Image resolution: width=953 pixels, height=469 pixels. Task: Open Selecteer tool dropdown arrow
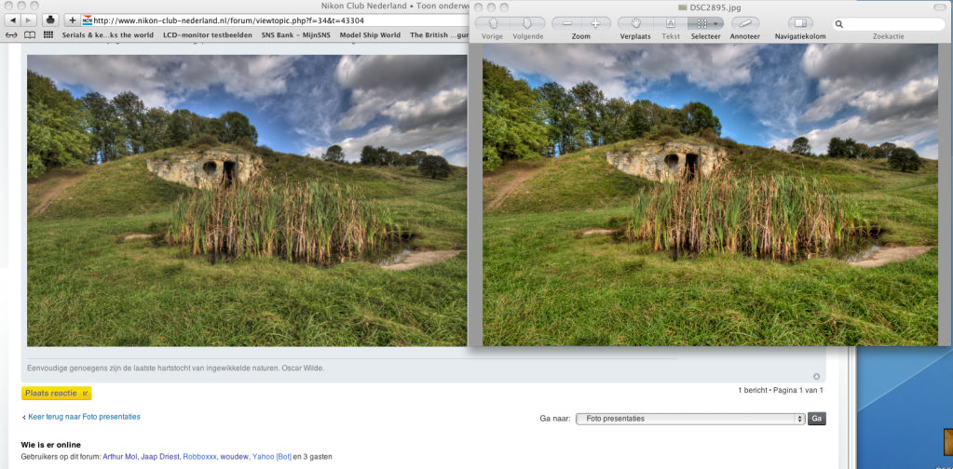point(716,23)
